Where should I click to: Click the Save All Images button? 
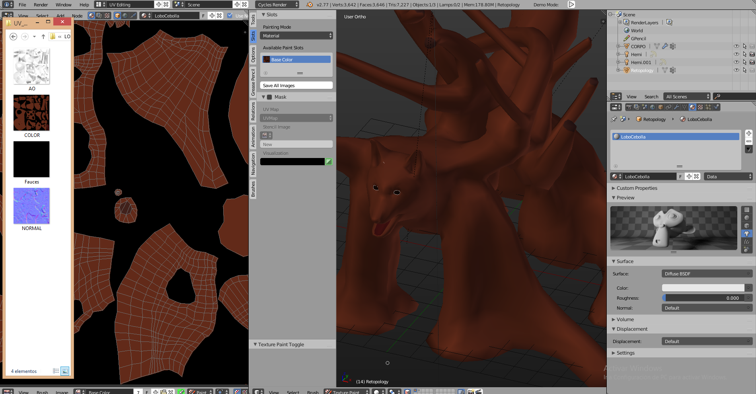[x=296, y=86]
